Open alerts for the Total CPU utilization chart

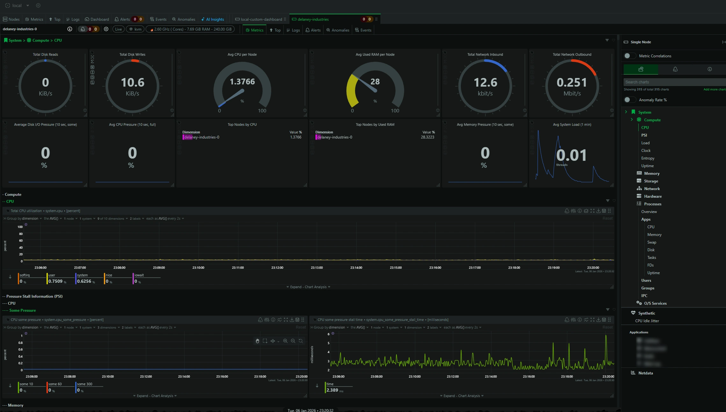567,211
